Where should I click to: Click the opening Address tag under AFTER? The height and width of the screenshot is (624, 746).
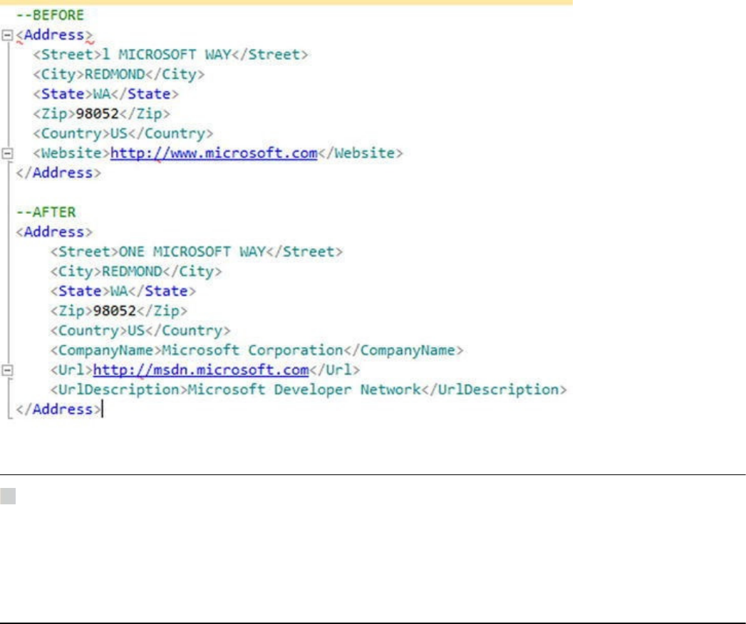click(54, 232)
